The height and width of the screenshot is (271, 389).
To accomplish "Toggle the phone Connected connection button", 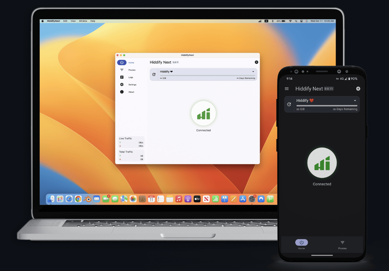I will tap(322, 163).
